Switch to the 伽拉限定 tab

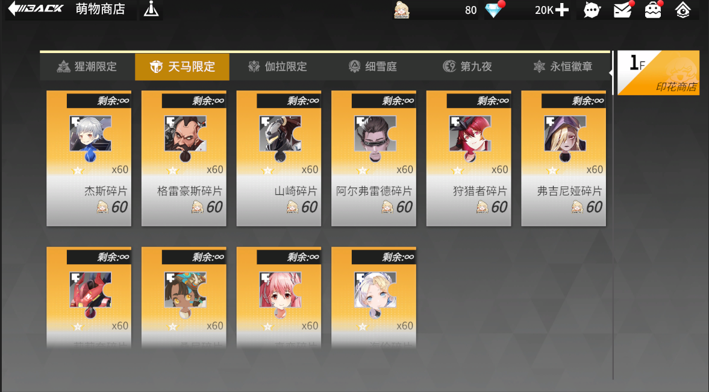[278, 67]
